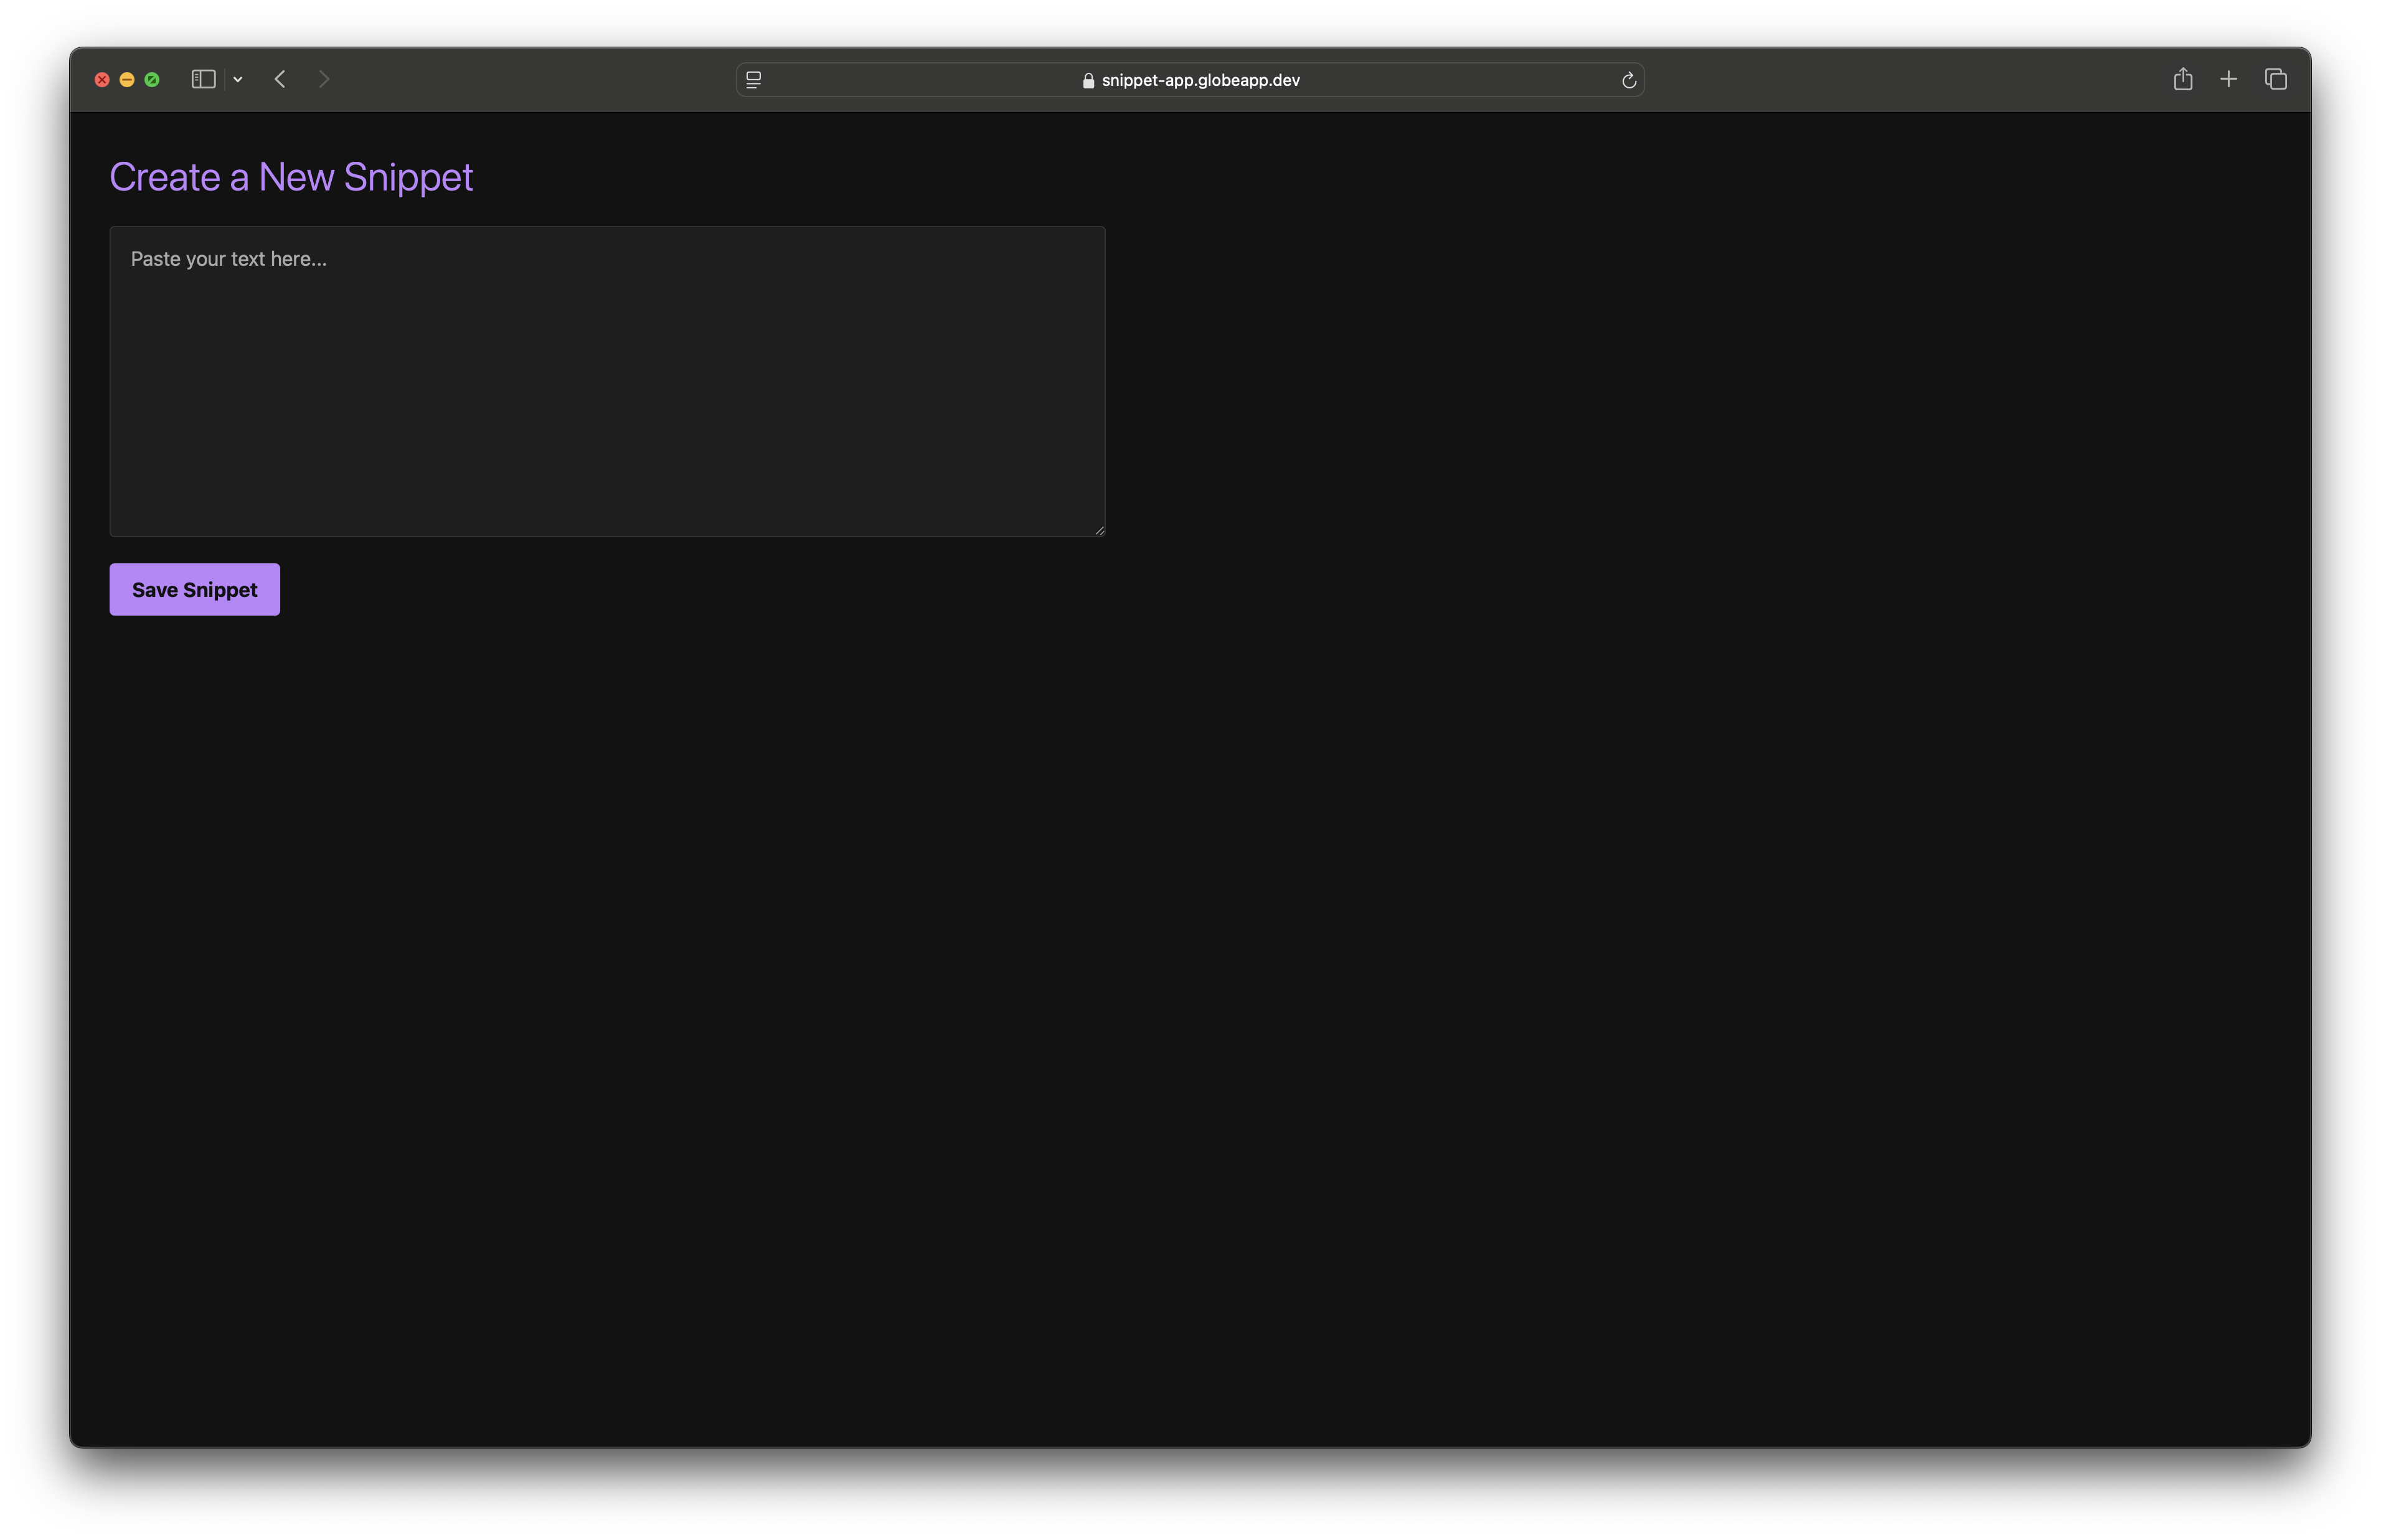Viewport: 2381px width, 1540px height.
Task: Click the 'Create a New Snippet' heading
Action: click(291, 177)
